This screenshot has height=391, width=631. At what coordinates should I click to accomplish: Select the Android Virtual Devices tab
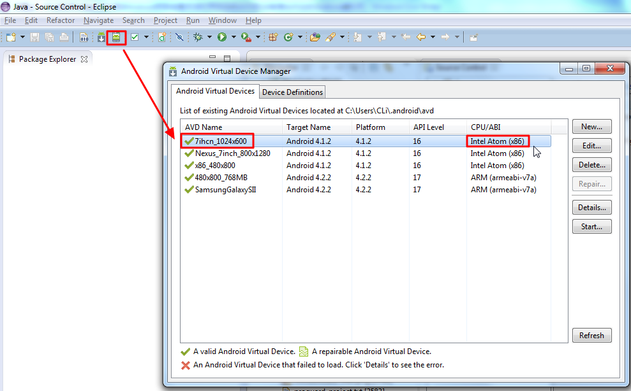[x=215, y=91]
